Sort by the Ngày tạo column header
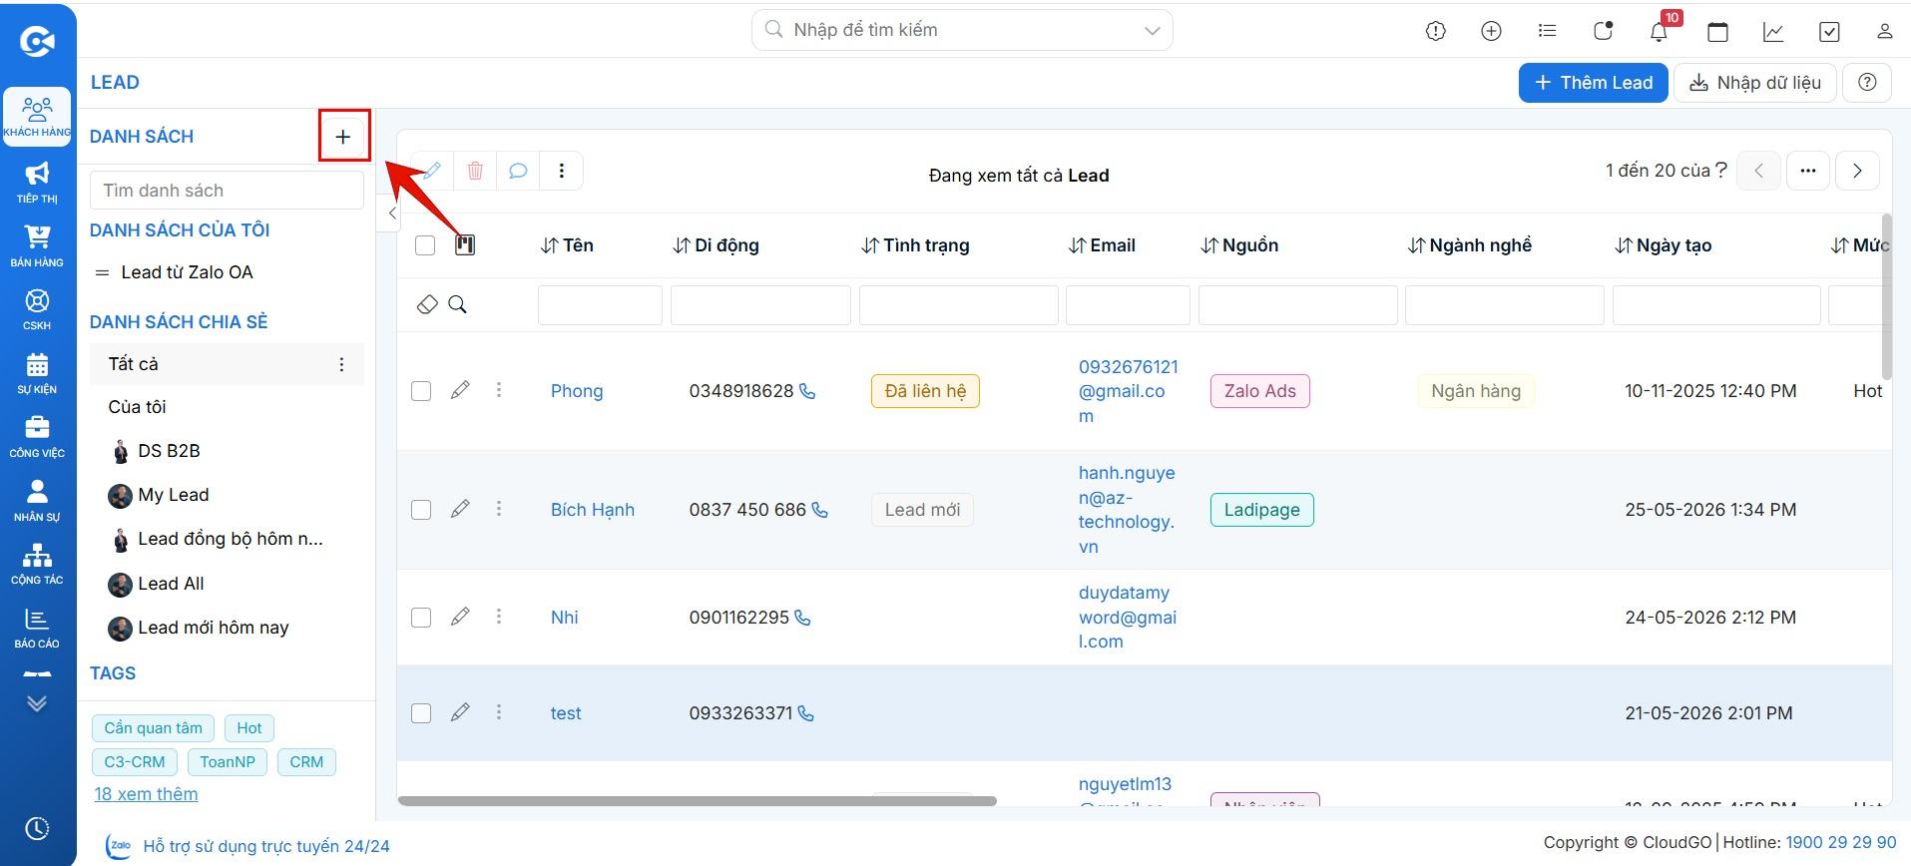The width and height of the screenshot is (1911, 866). click(x=1664, y=245)
